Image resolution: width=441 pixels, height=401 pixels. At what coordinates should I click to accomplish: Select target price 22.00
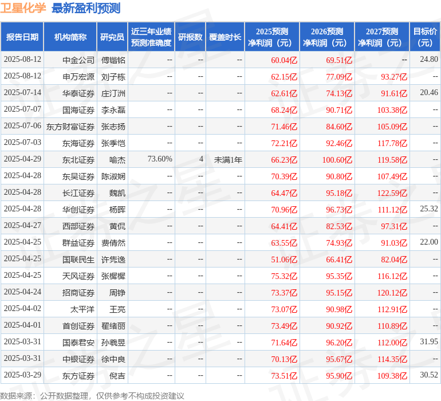click(x=429, y=242)
